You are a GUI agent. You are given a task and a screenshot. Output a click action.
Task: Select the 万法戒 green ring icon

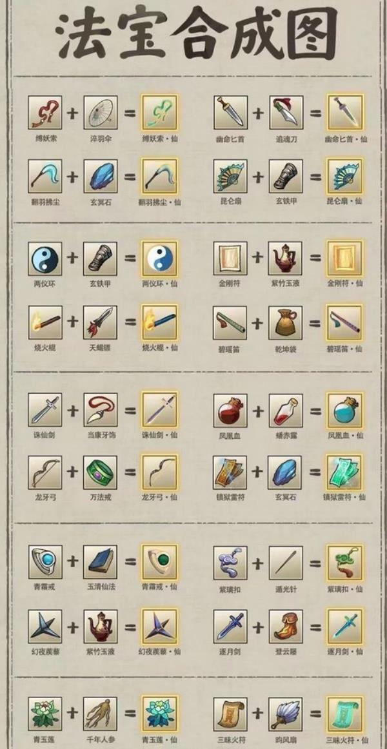click(x=101, y=472)
